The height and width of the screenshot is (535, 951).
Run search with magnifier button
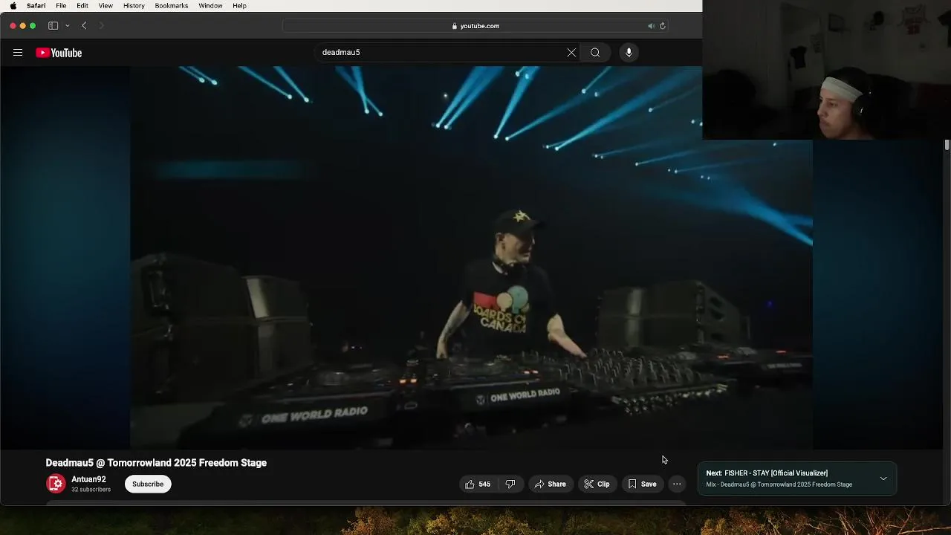(x=595, y=53)
